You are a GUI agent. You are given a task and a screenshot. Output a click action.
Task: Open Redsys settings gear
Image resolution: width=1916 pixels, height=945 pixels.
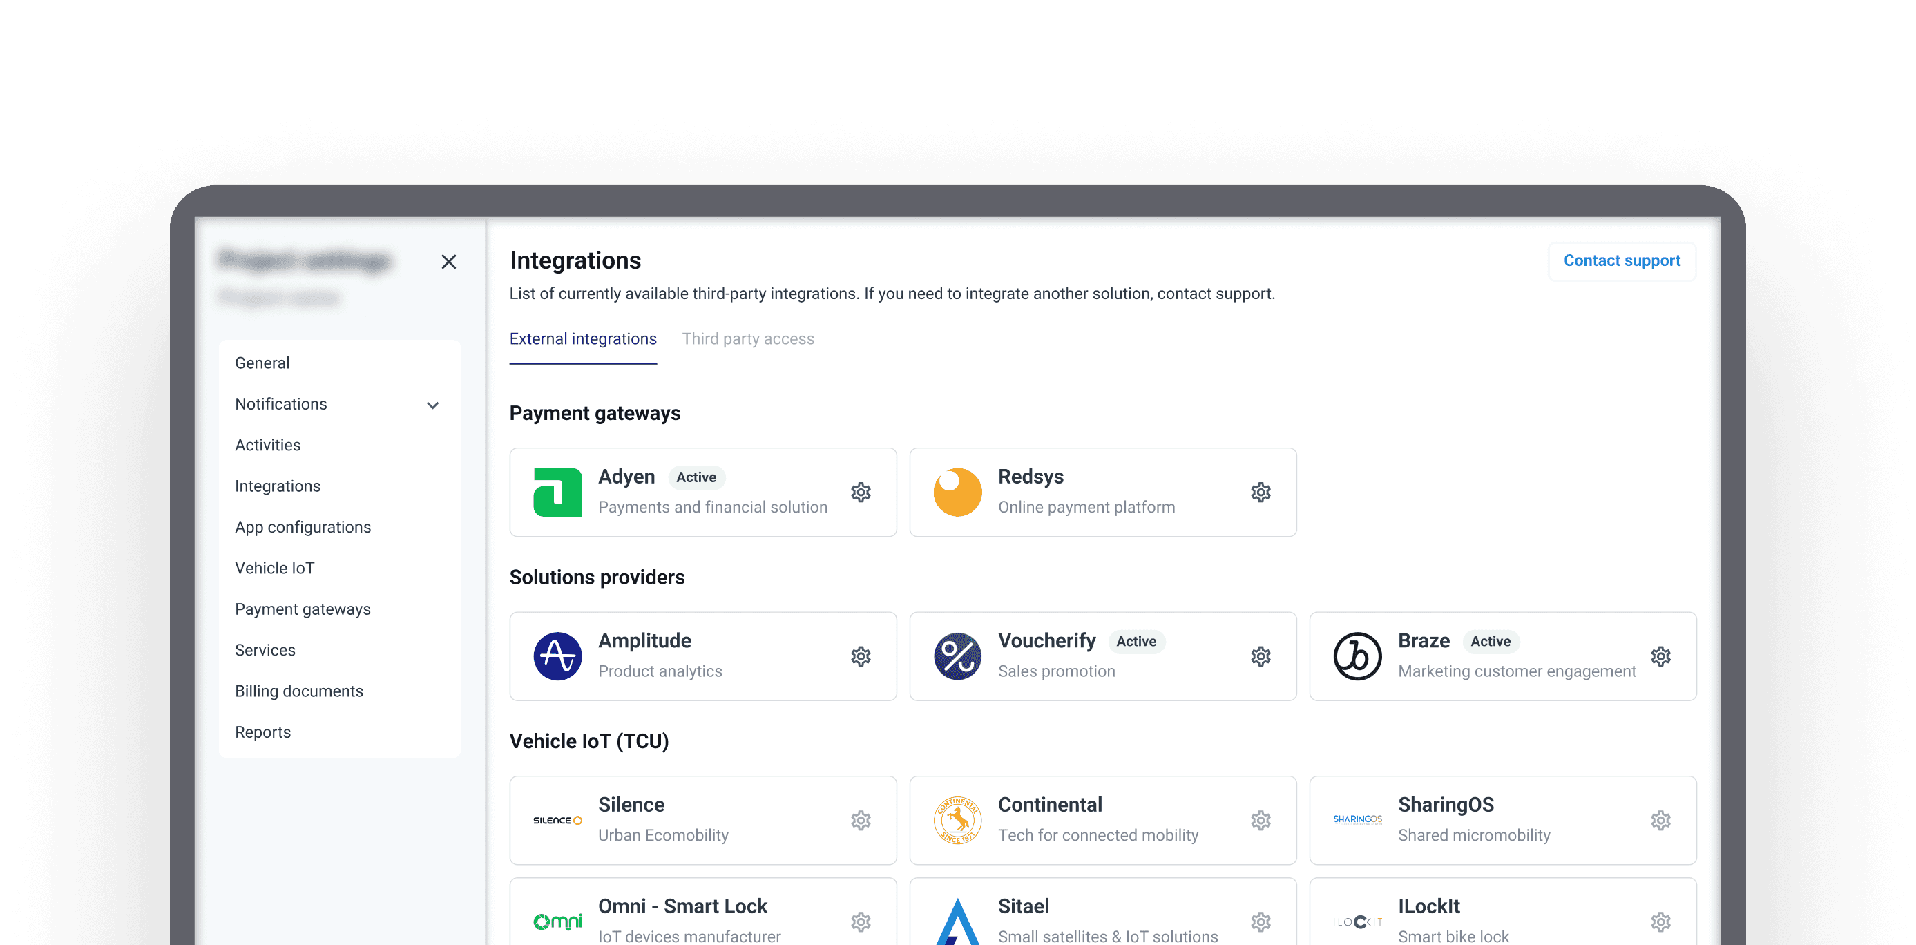pyautogui.click(x=1261, y=493)
